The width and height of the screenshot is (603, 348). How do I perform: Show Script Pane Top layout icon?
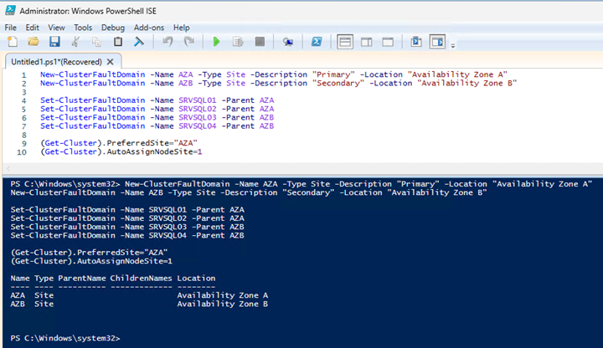pos(345,42)
